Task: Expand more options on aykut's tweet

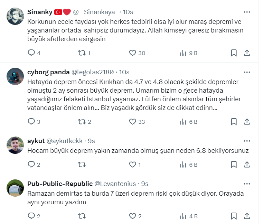Action: [x=247, y=141]
